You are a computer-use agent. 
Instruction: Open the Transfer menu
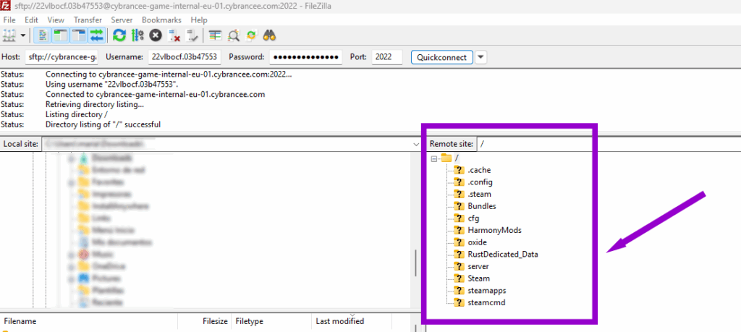(x=88, y=20)
